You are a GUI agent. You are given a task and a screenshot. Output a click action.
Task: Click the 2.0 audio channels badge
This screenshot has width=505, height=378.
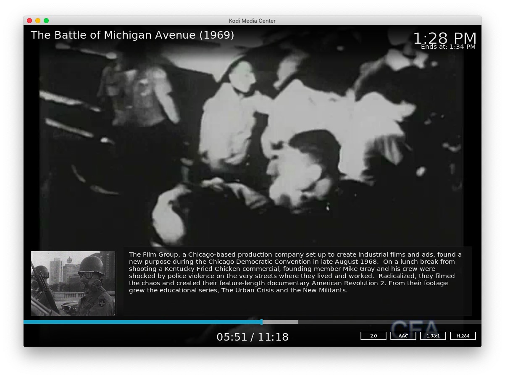[x=373, y=336]
